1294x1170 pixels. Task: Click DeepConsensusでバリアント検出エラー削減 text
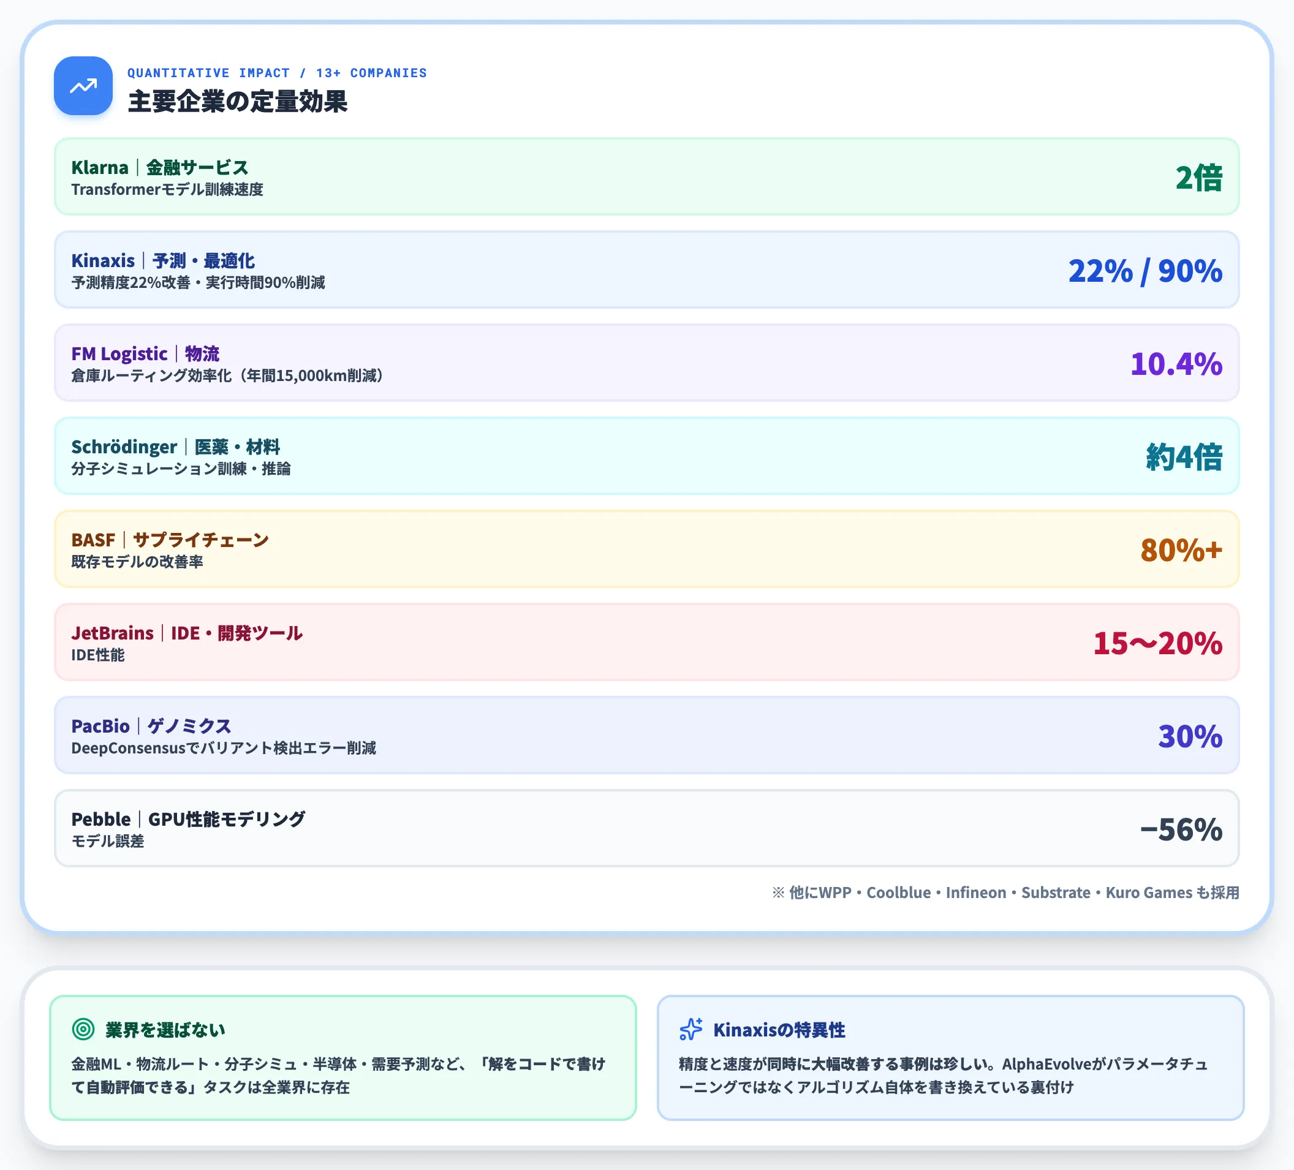point(224,748)
